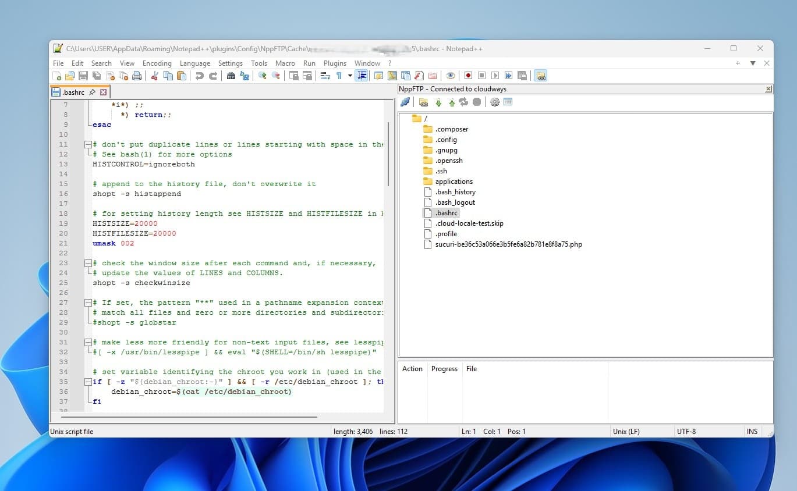Click the editor horizontal scrollbar thumb
This screenshot has height=491, width=797.
tap(189, 417)
